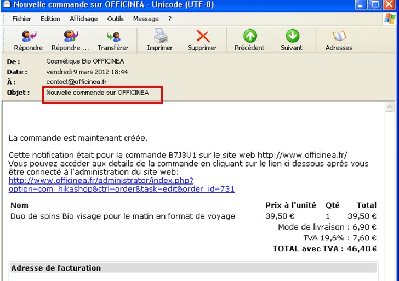Click the text La commande est maintenant créée

(x=78, y=138)
